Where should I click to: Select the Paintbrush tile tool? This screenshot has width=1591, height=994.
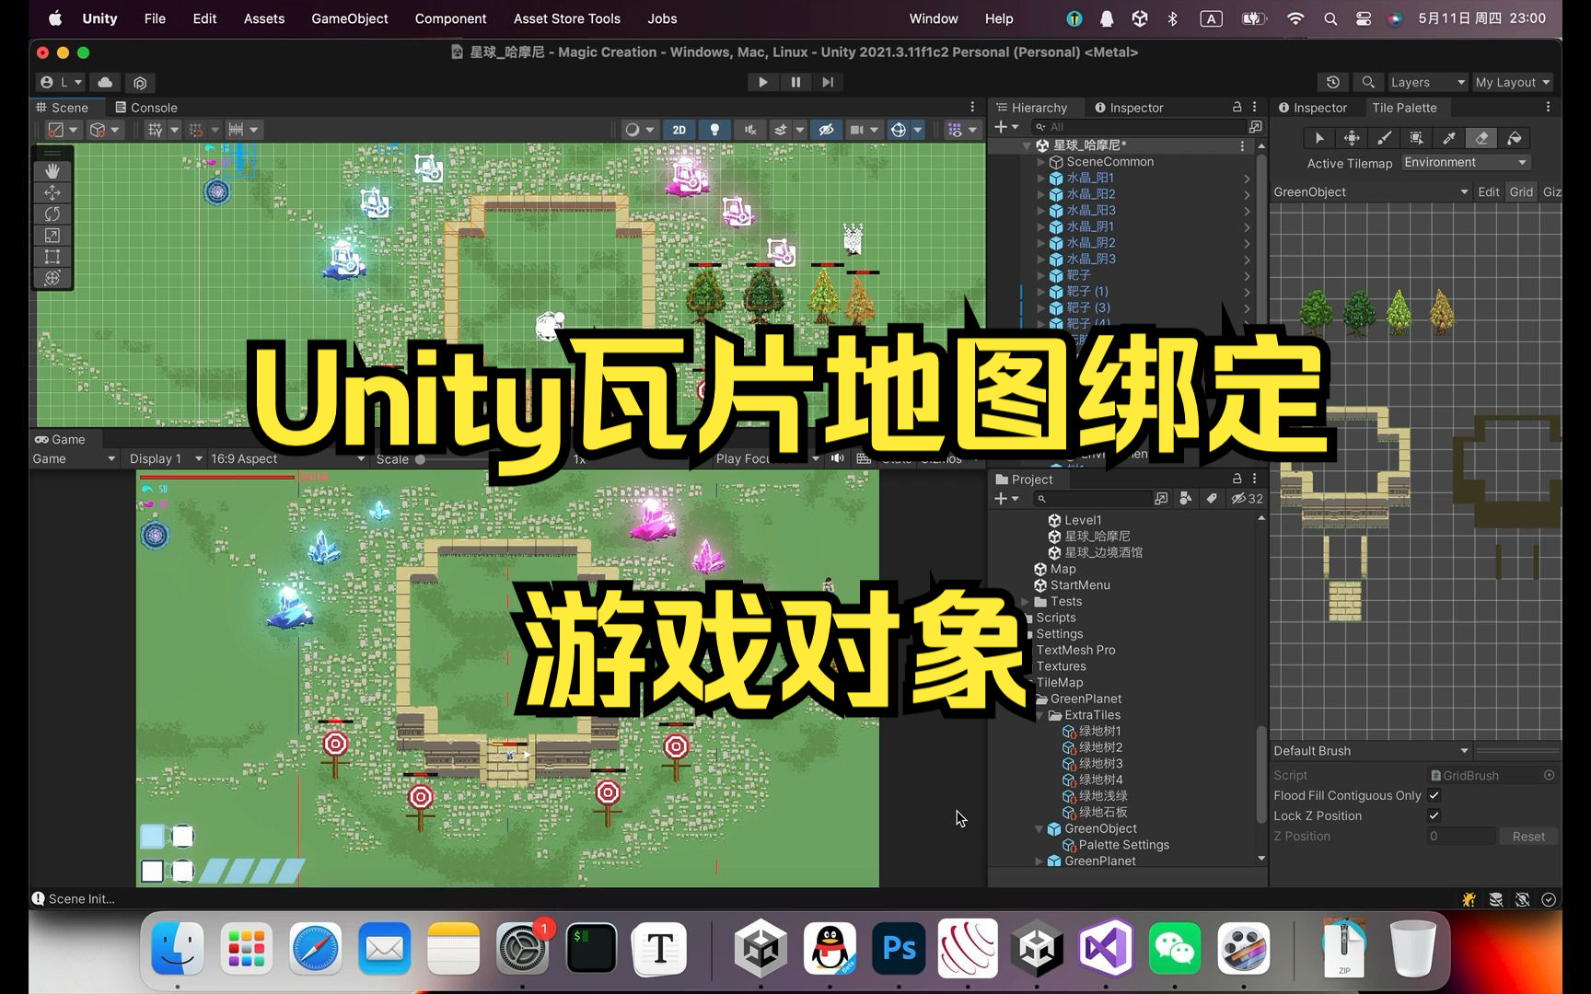[1384, 138]
